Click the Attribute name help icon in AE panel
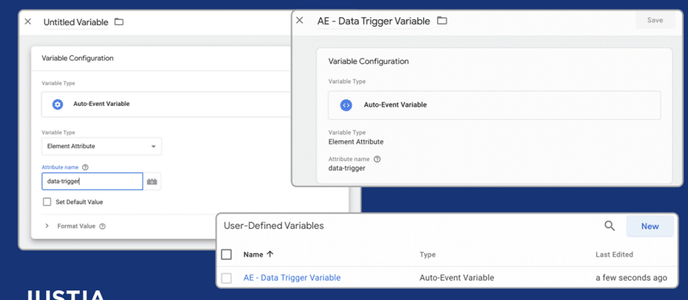 377,159
